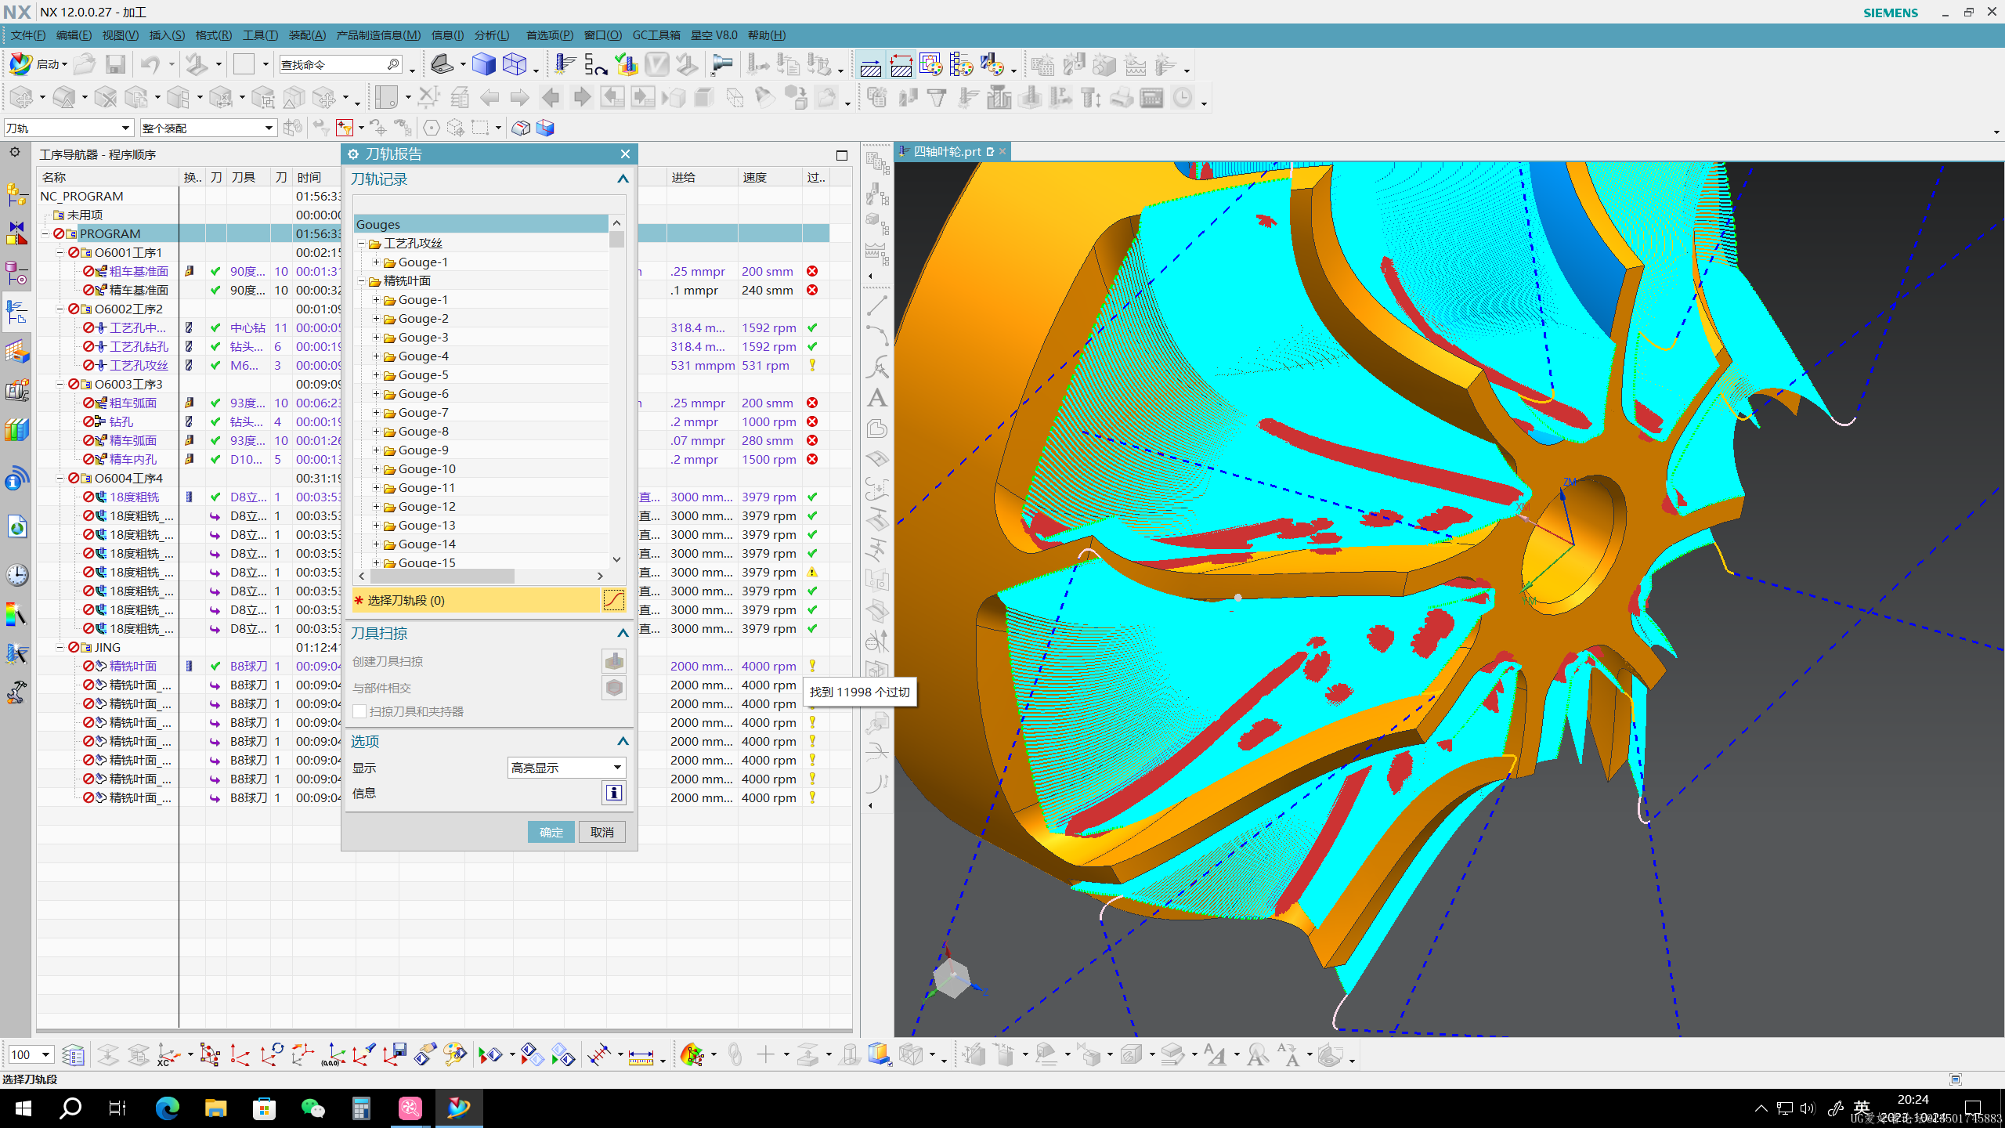Click the right arrow navigation toolbar icon
The width and height of the screenshot is (2005, 1128).
click(519, 98)
